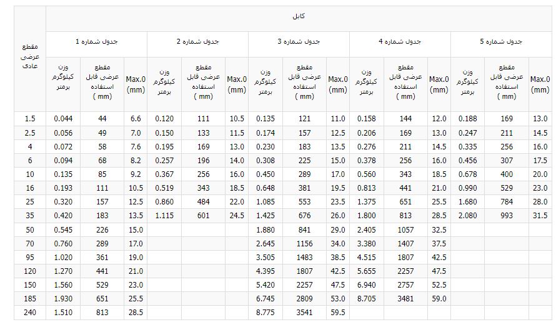Screen dimensions: 556x327
Task: Click the 240 row label in first column
Action: 31,313
